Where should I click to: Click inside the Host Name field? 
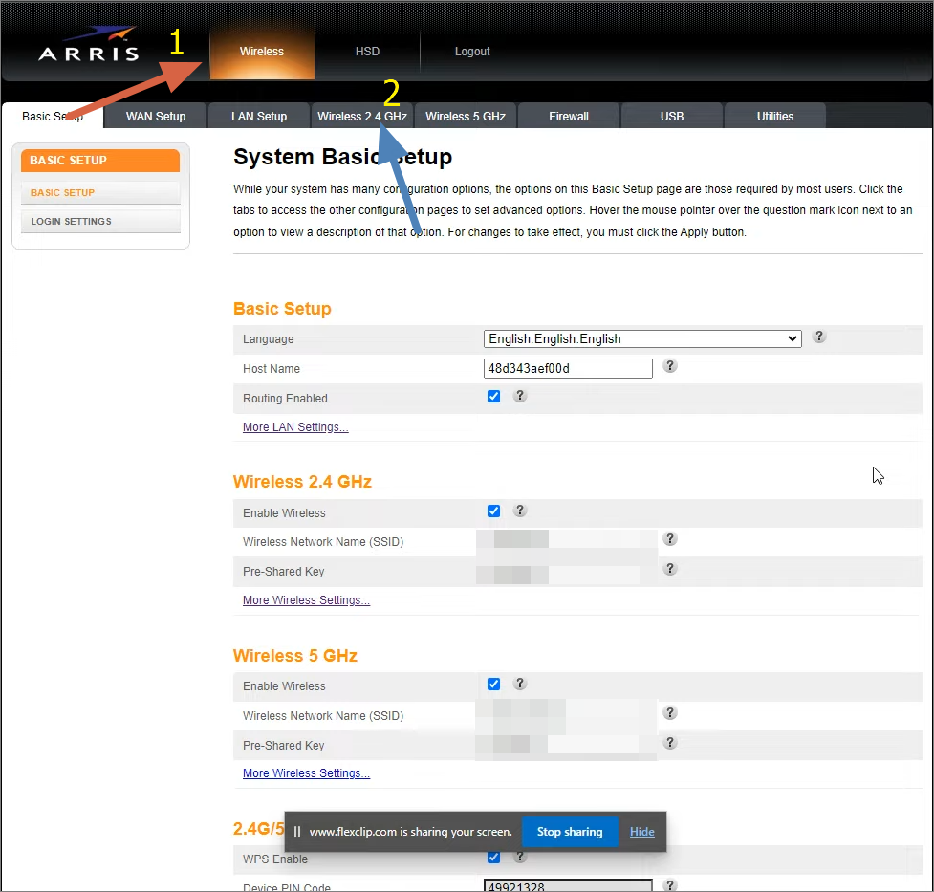click(x=568, y=368)
